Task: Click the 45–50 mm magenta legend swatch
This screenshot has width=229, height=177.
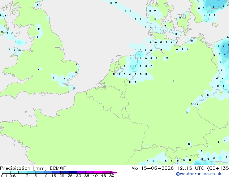Action: 106,172
